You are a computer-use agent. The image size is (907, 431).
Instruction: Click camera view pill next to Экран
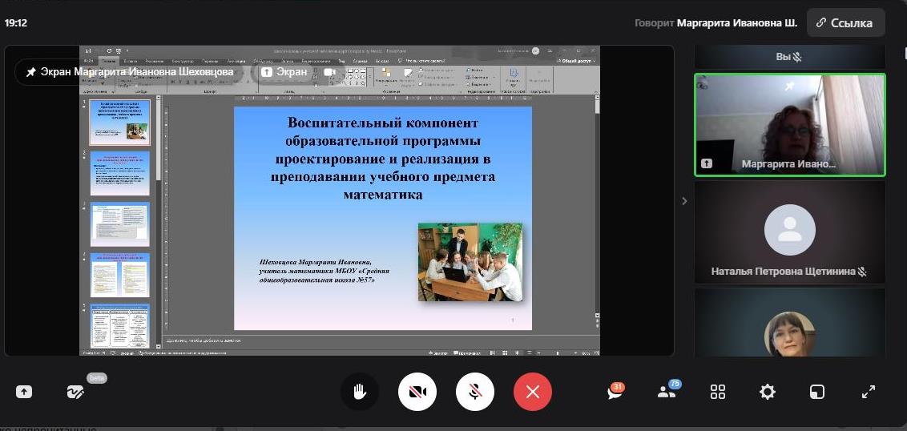coord(329,72)
